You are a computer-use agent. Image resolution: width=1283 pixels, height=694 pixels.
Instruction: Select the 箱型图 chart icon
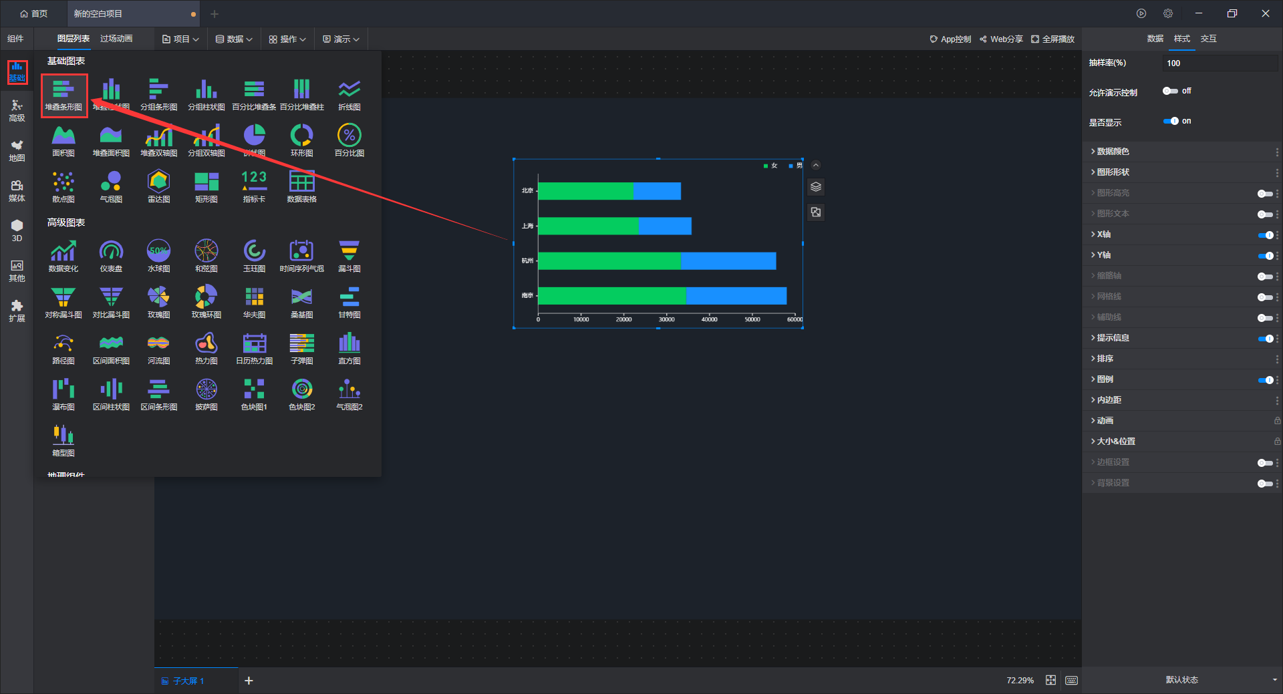point(63,441)
